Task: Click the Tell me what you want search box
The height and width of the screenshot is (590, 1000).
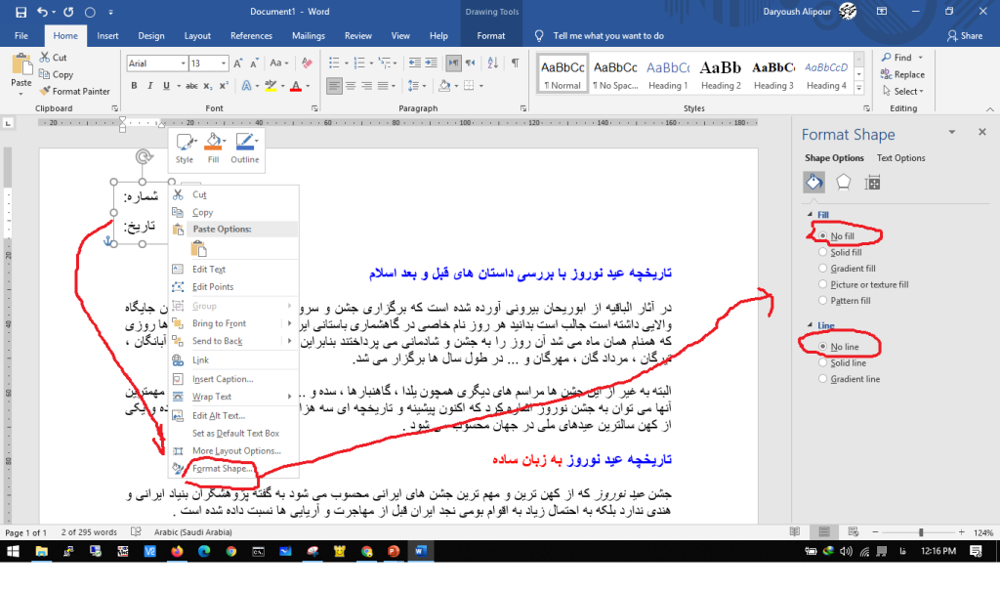Action: 607,36
